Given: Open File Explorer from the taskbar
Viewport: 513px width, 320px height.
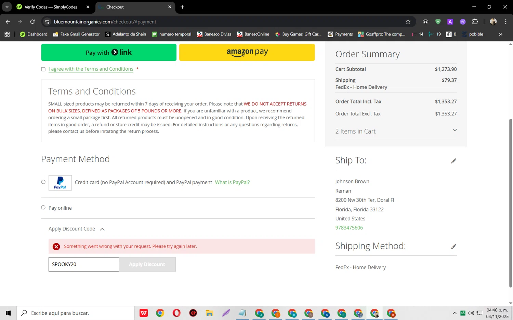Looking at the screenshot, I should (x=209, y=313).
